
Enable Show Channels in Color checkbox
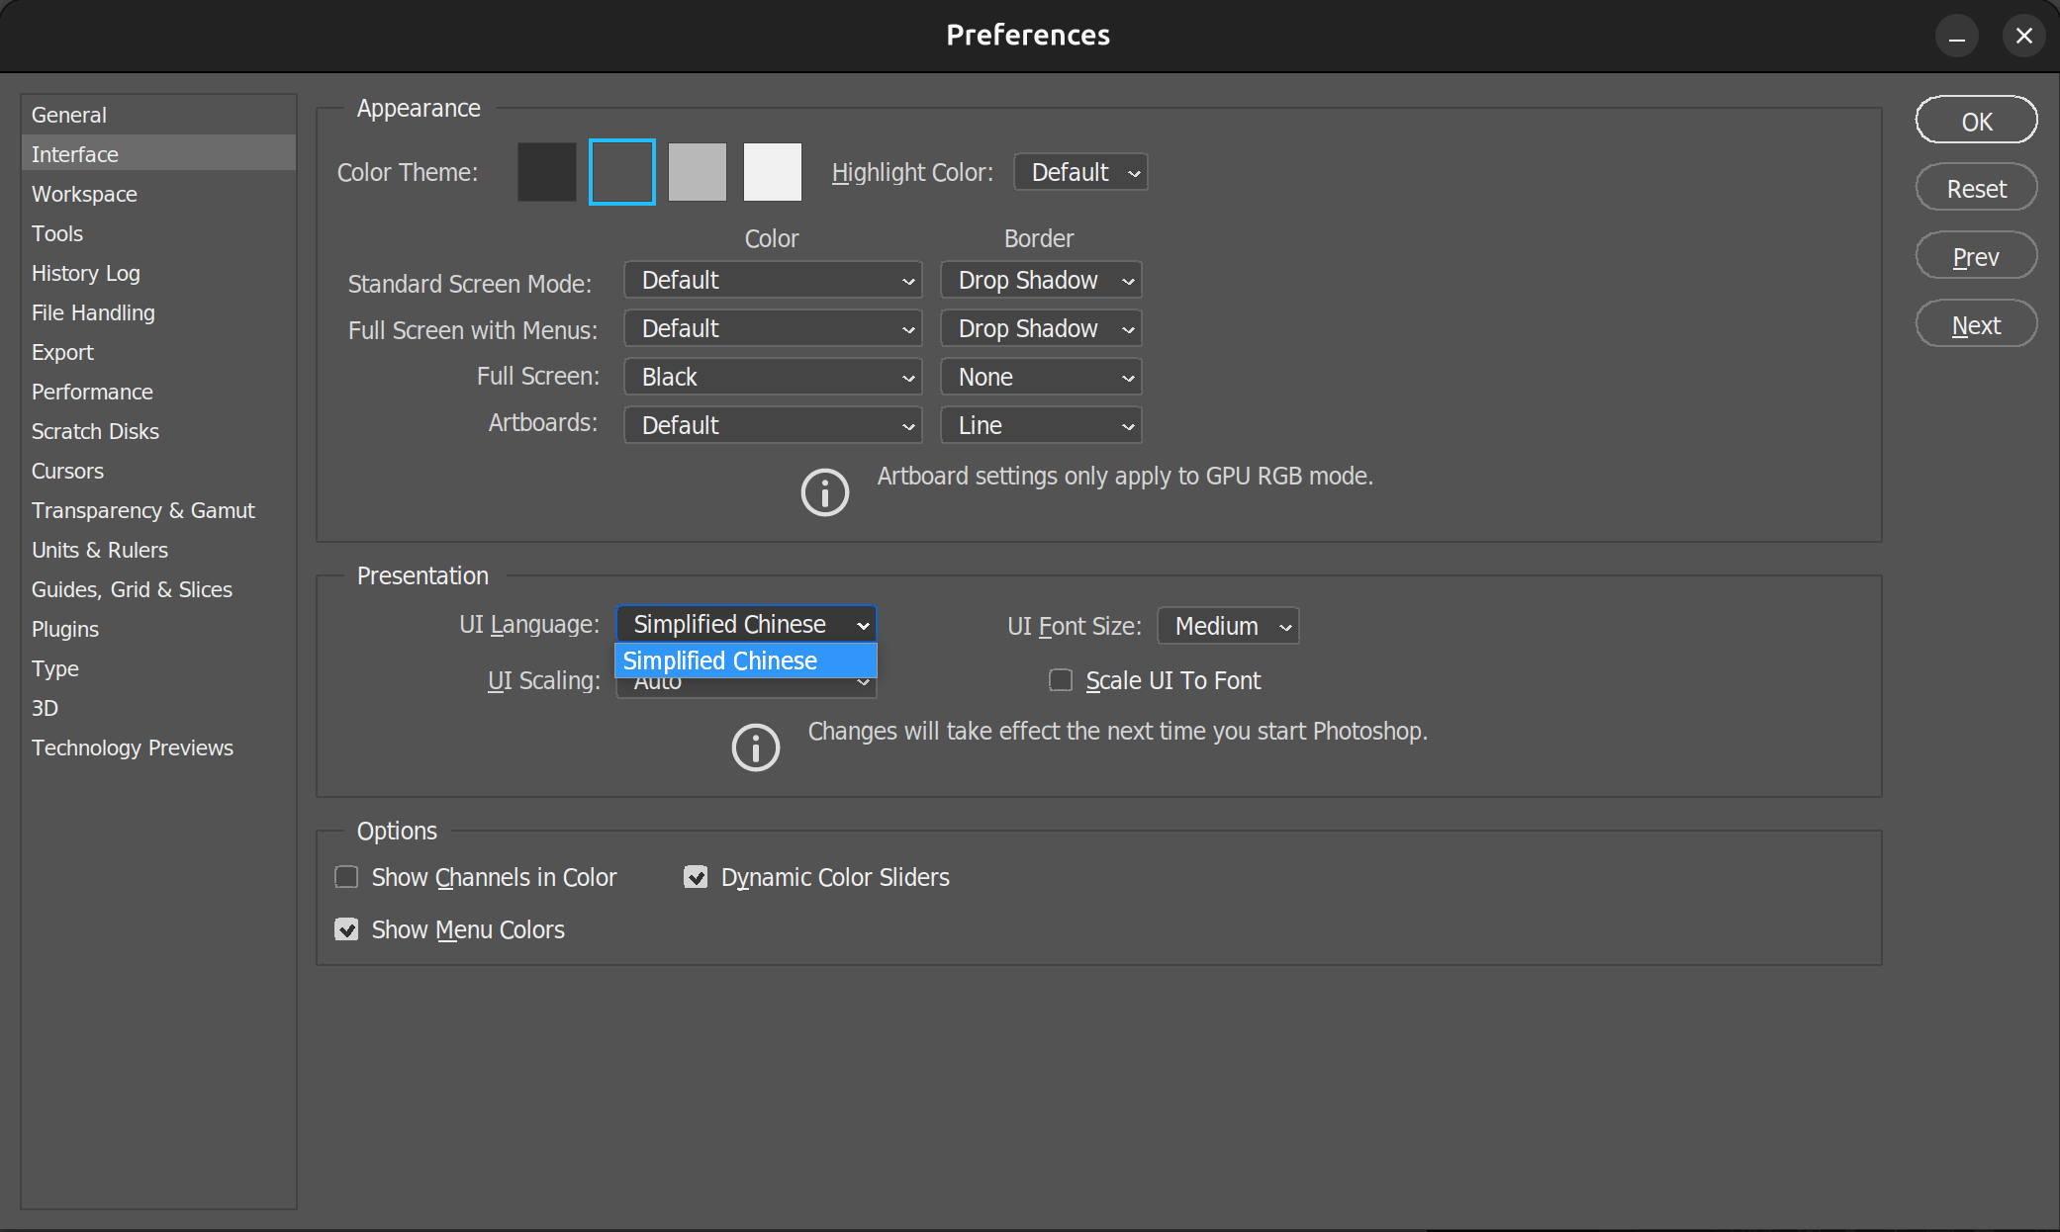346,877
